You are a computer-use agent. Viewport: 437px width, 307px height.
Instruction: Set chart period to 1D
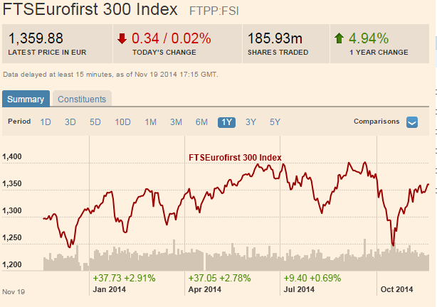[46, 122]
